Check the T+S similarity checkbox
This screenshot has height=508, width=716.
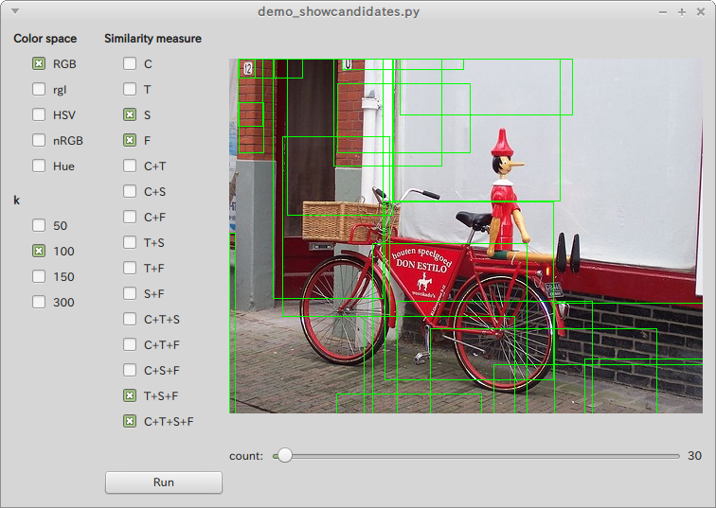coord(130,242)
